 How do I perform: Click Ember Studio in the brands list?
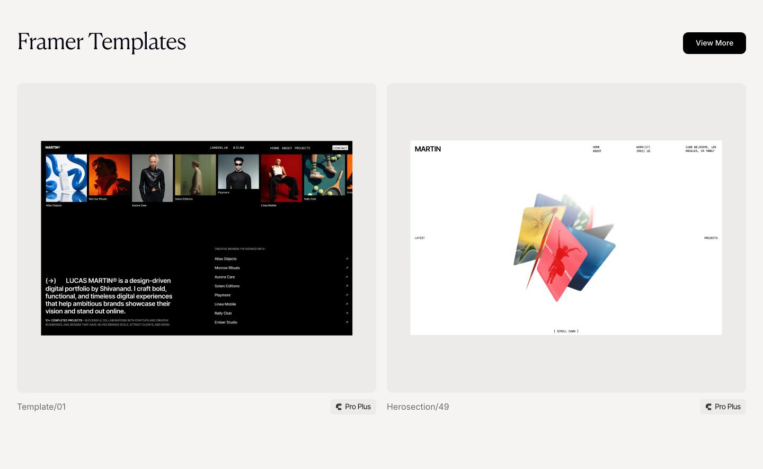tap(226, 322)
